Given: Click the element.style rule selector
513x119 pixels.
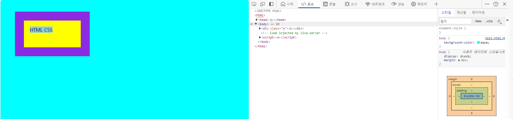Looking at the screenshot, I should pyautogui.click(x=450, y=28).
